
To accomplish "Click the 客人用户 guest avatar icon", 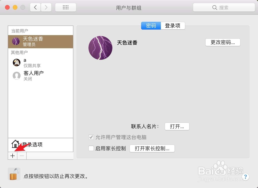I will click(x=17, y=75).
